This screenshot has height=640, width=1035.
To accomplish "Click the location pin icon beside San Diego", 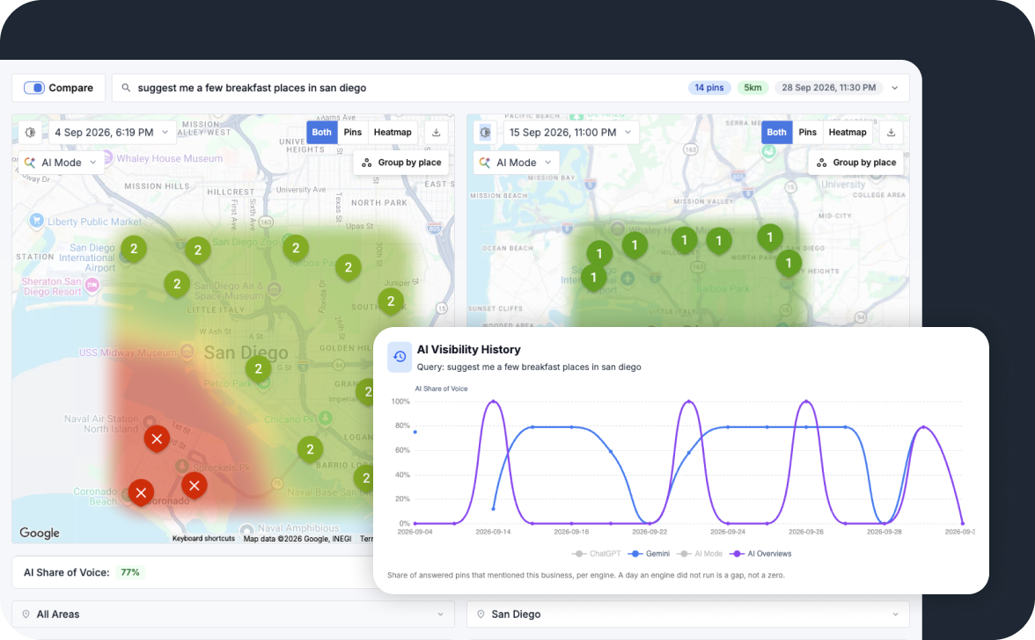I will click(481, 615).
